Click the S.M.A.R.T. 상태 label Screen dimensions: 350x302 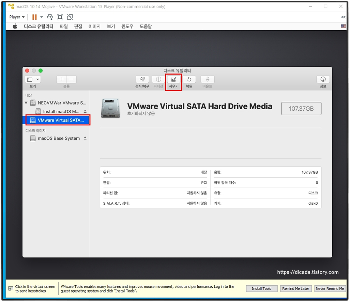(x=116, y=203)
